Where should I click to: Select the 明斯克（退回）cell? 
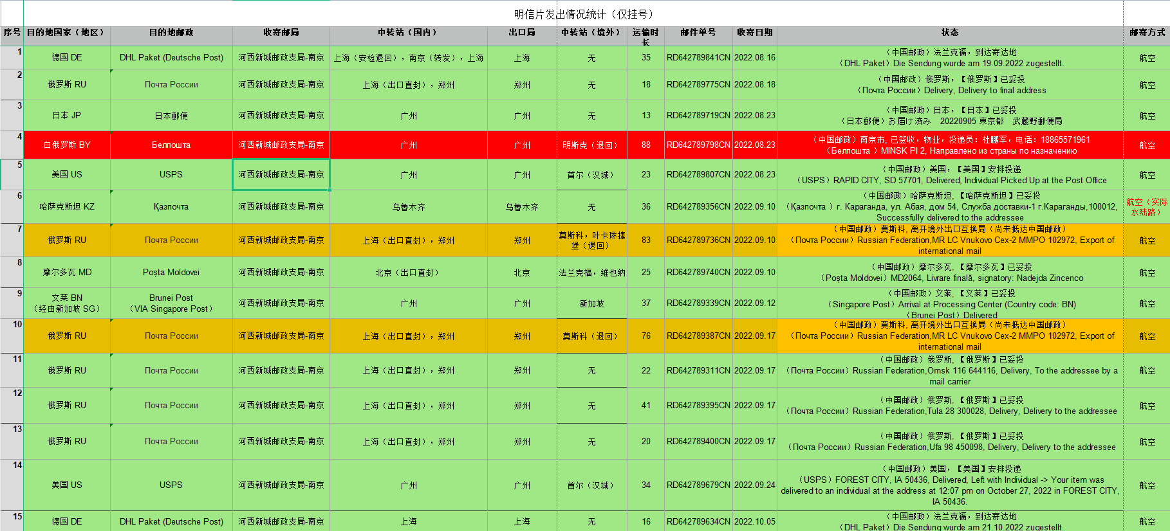tap(591, 145)
